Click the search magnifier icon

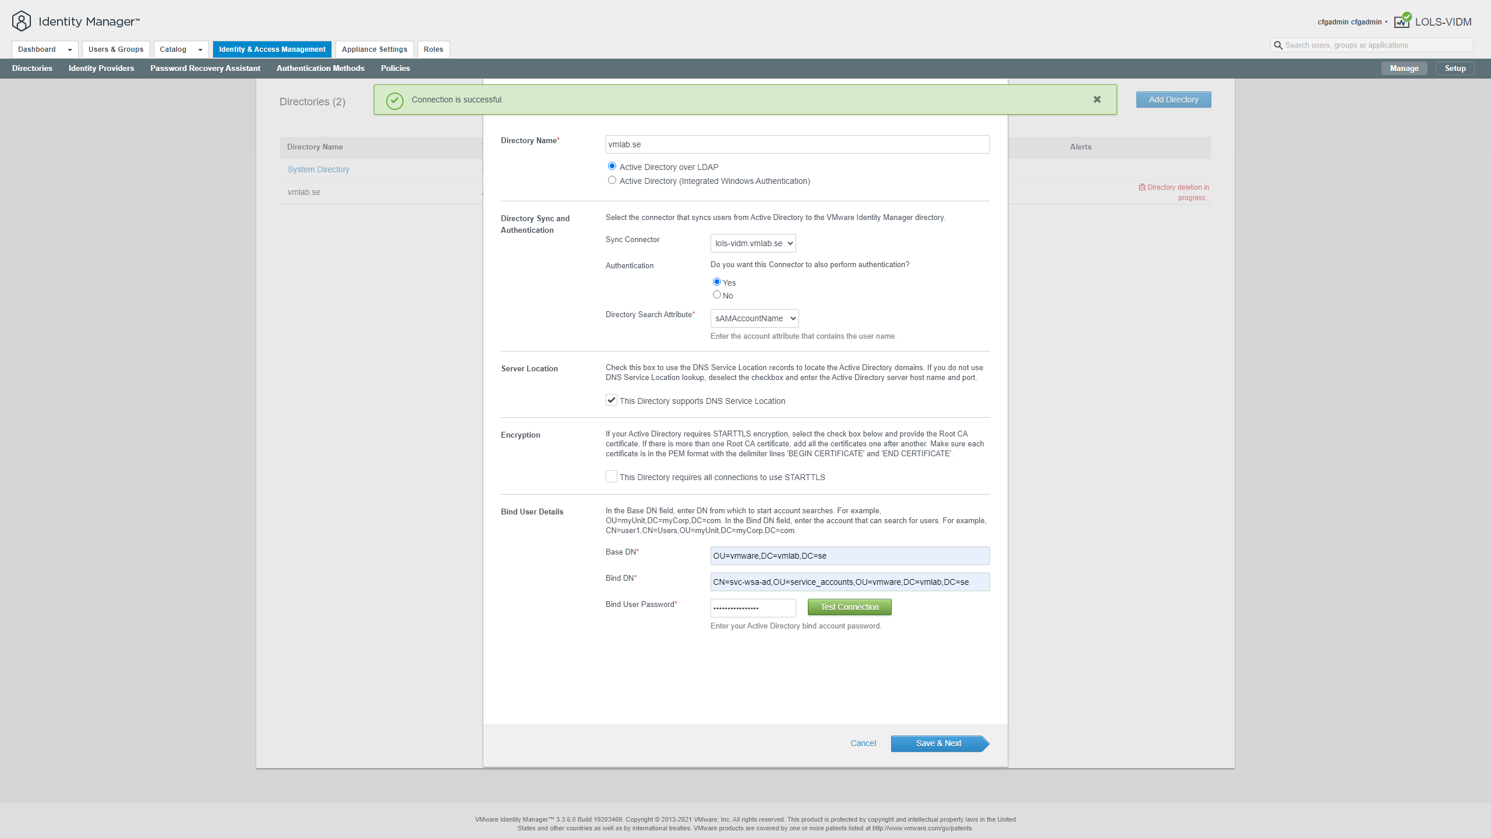pyautogui.click(x=1278, y=45)
